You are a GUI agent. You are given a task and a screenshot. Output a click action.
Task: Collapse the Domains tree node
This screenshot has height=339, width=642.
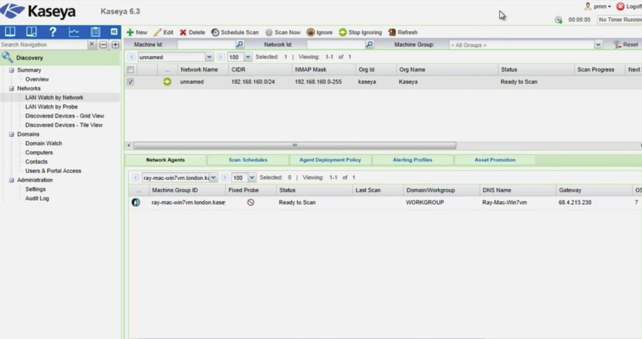click(x=11, y=134)
